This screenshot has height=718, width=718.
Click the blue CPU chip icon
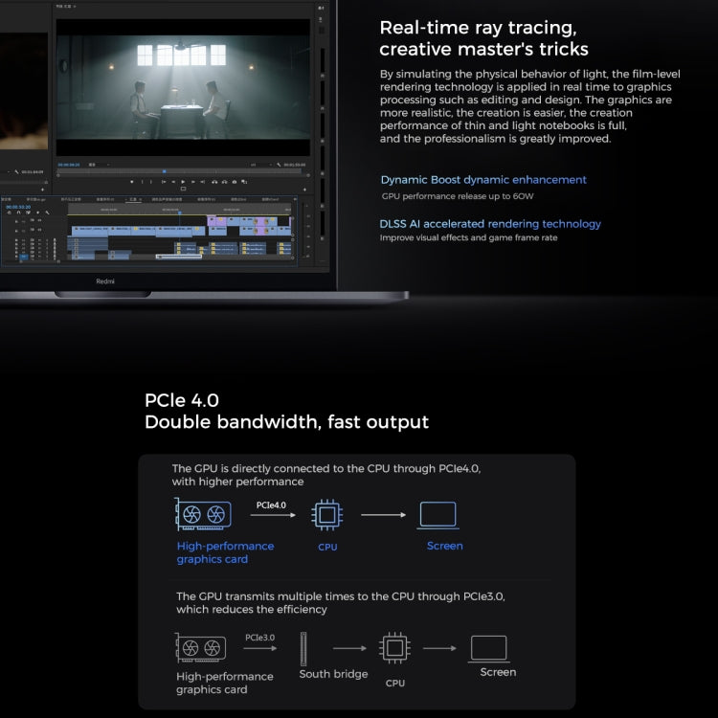pyautogui.click(x=326, y=515)
